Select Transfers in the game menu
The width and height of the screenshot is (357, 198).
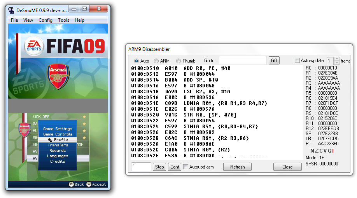pyautogui.click(x=58, y=145)
